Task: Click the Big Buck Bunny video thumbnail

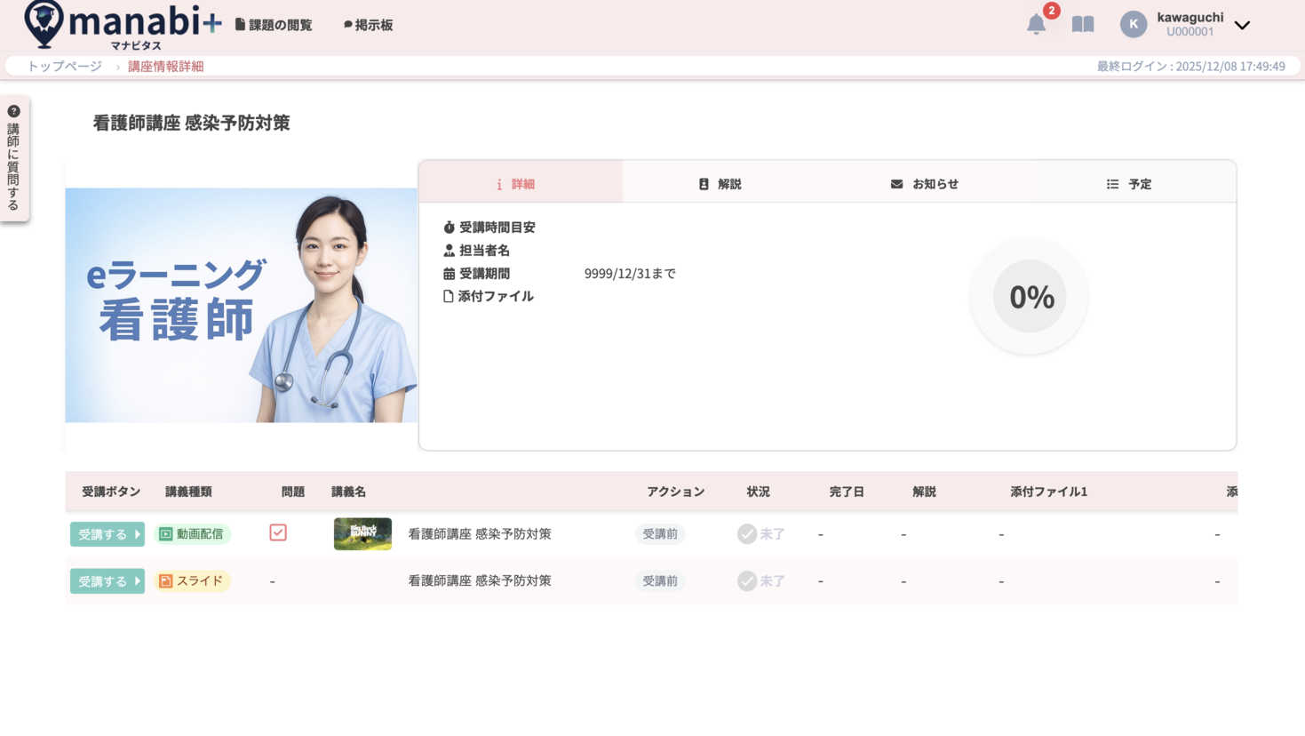Action: (x=362, y=533)
